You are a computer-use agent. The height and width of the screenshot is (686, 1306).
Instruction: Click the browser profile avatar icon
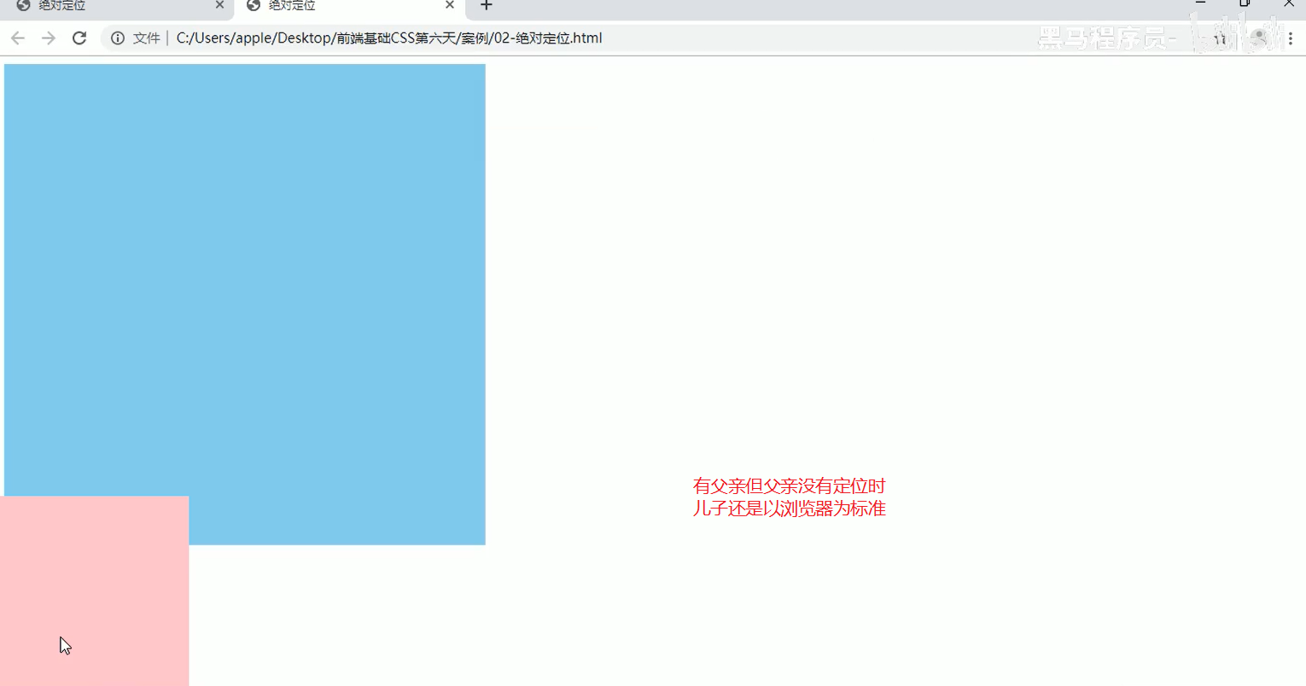(1257, 38)
